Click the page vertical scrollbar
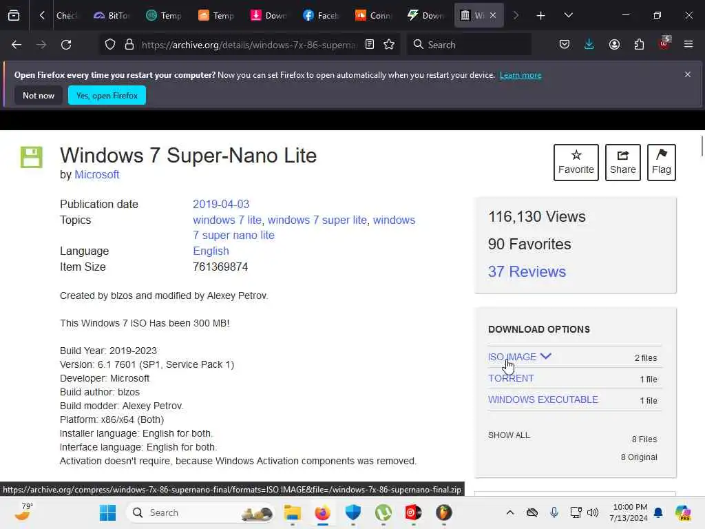The height and width of the screenshot is (529, 705). 702,146
